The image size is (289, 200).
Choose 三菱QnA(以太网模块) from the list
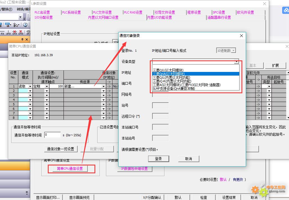point(196,74)
